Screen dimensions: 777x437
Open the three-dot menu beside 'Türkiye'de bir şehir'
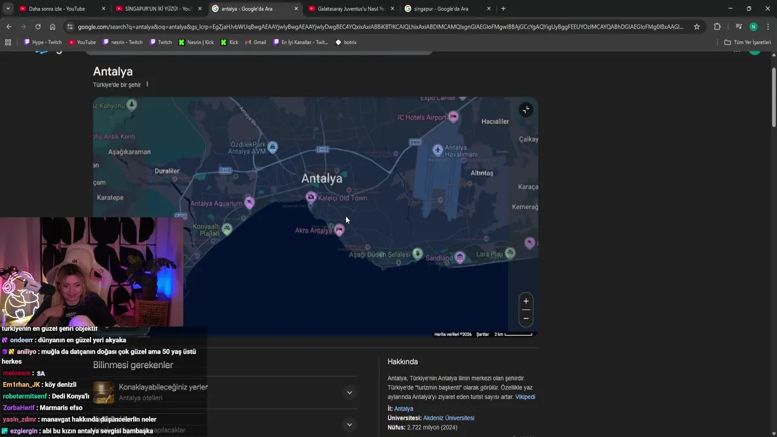pos(147,84)
